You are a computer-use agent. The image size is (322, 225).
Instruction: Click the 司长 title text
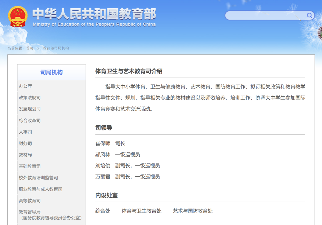coord(120,144)
